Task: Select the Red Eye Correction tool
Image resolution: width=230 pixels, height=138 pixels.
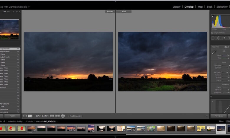Action: [224, 38]
